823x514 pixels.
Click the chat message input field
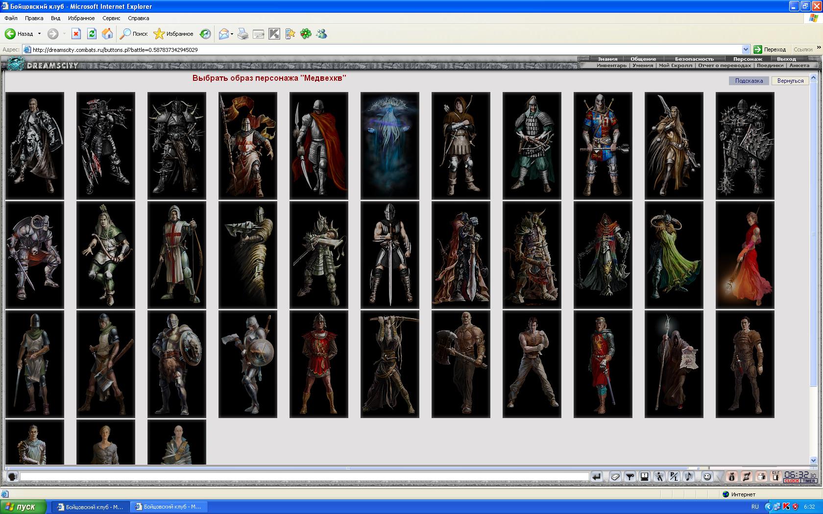click(304, 476)
